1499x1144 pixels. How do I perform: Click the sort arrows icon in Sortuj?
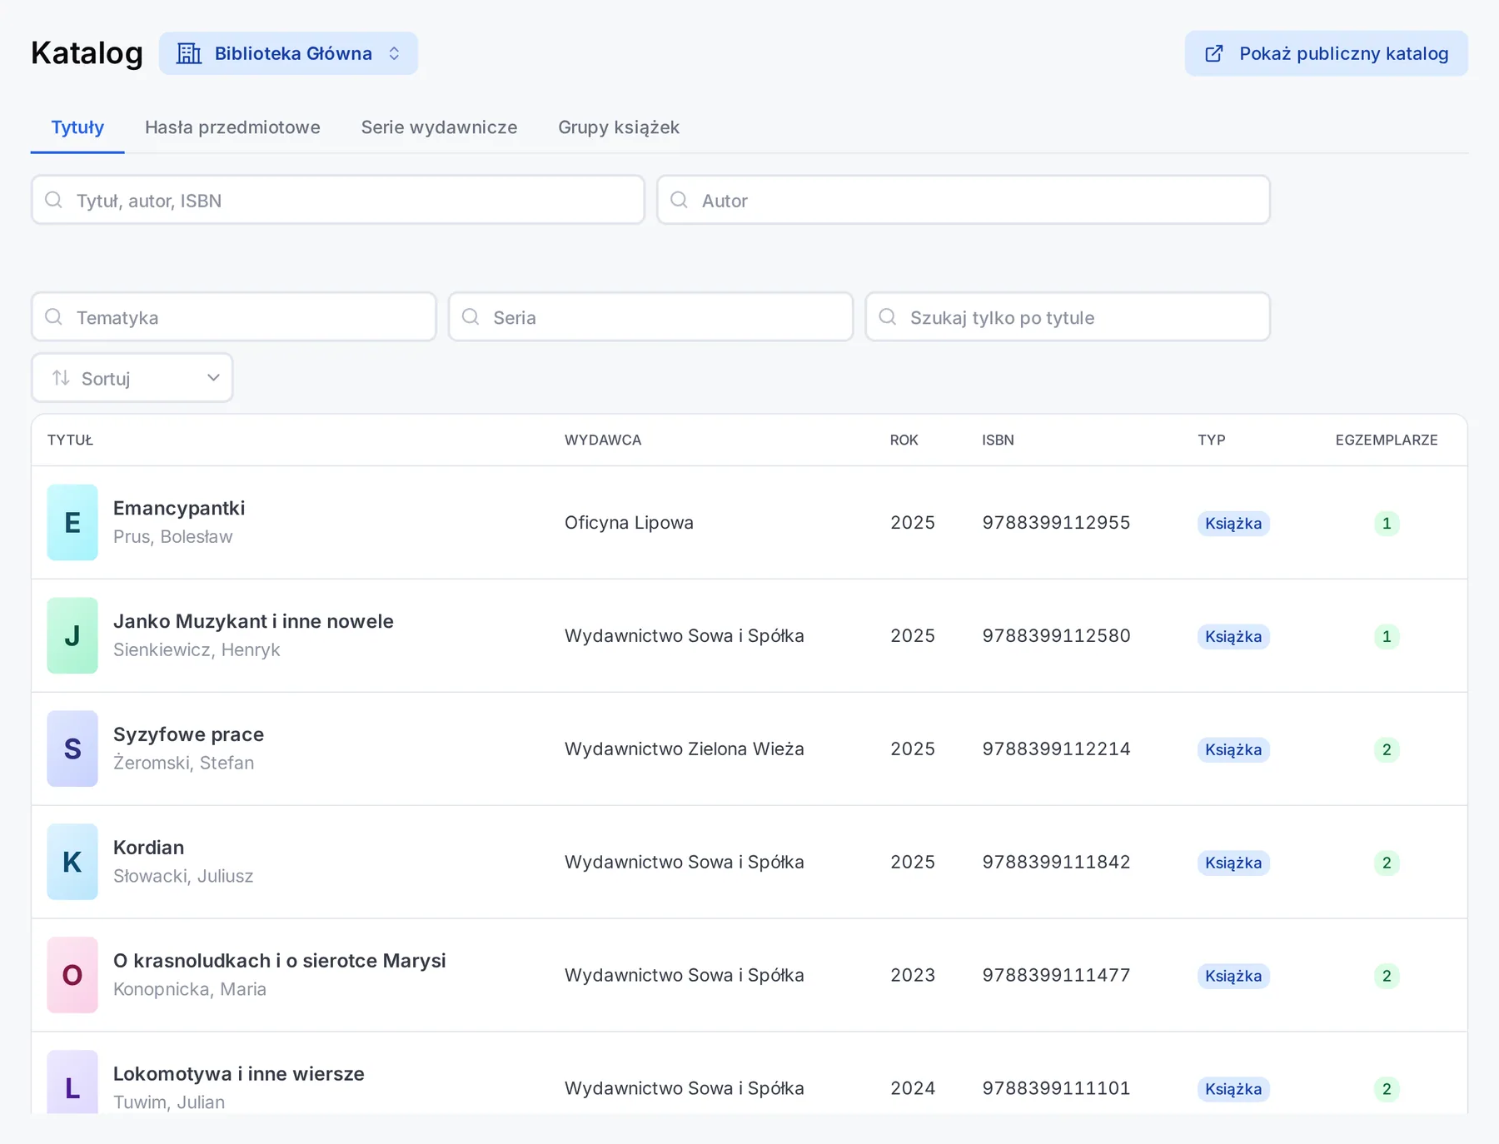(61, 378)
